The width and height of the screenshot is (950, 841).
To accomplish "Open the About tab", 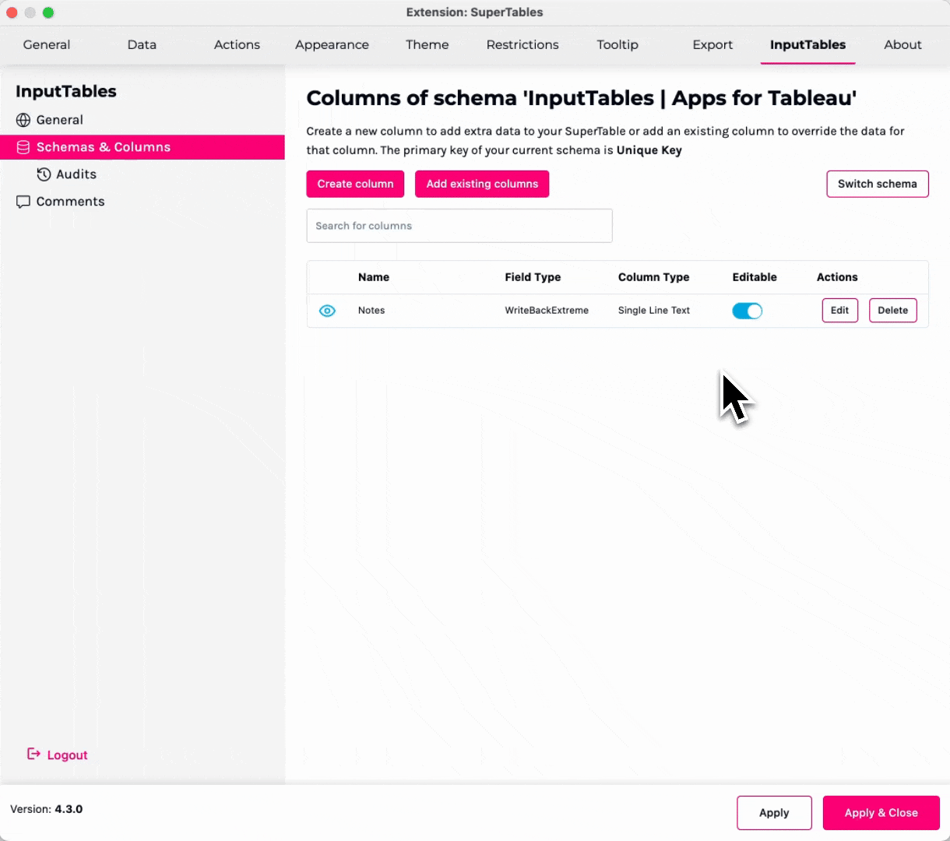I will pyautogui.click(x=902, y=45).
